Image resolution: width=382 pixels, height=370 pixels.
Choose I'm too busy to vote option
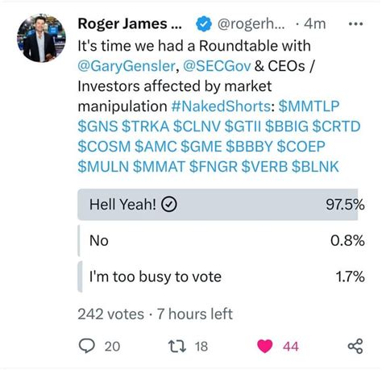221,276
